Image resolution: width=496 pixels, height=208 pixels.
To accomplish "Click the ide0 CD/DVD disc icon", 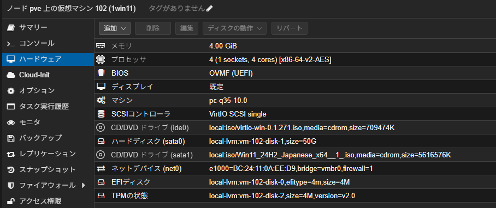I will [x=101, y=127].
